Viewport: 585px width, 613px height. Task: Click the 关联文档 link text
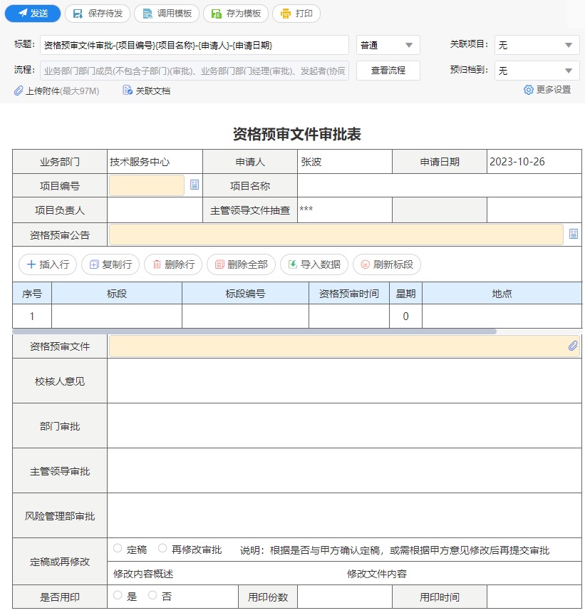coord(152,91)
